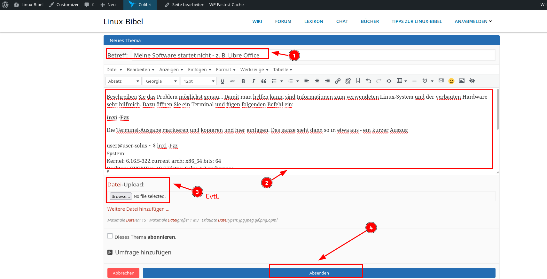Click the Betreff subject input field
The height and width of the screenshot is (279, 547).
(313, 55)
